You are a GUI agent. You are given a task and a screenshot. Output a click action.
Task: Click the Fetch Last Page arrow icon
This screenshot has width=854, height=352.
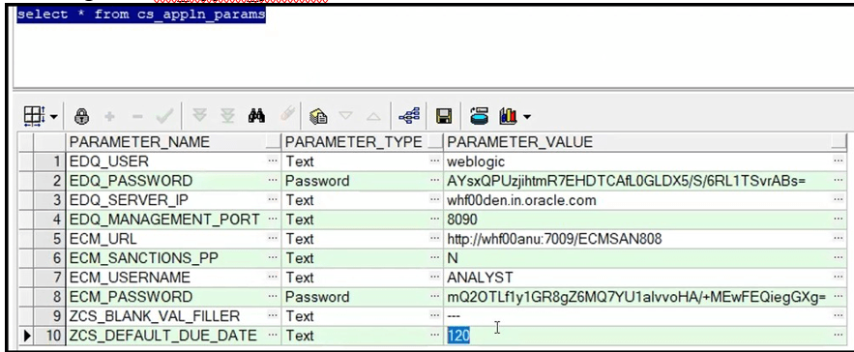click(227, 115)
